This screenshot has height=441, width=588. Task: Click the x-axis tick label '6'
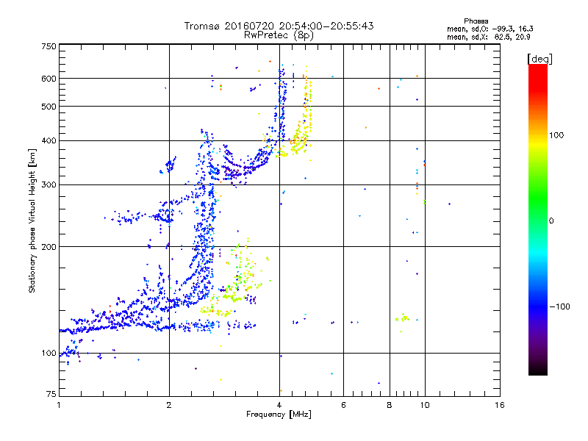pos(343,405)
